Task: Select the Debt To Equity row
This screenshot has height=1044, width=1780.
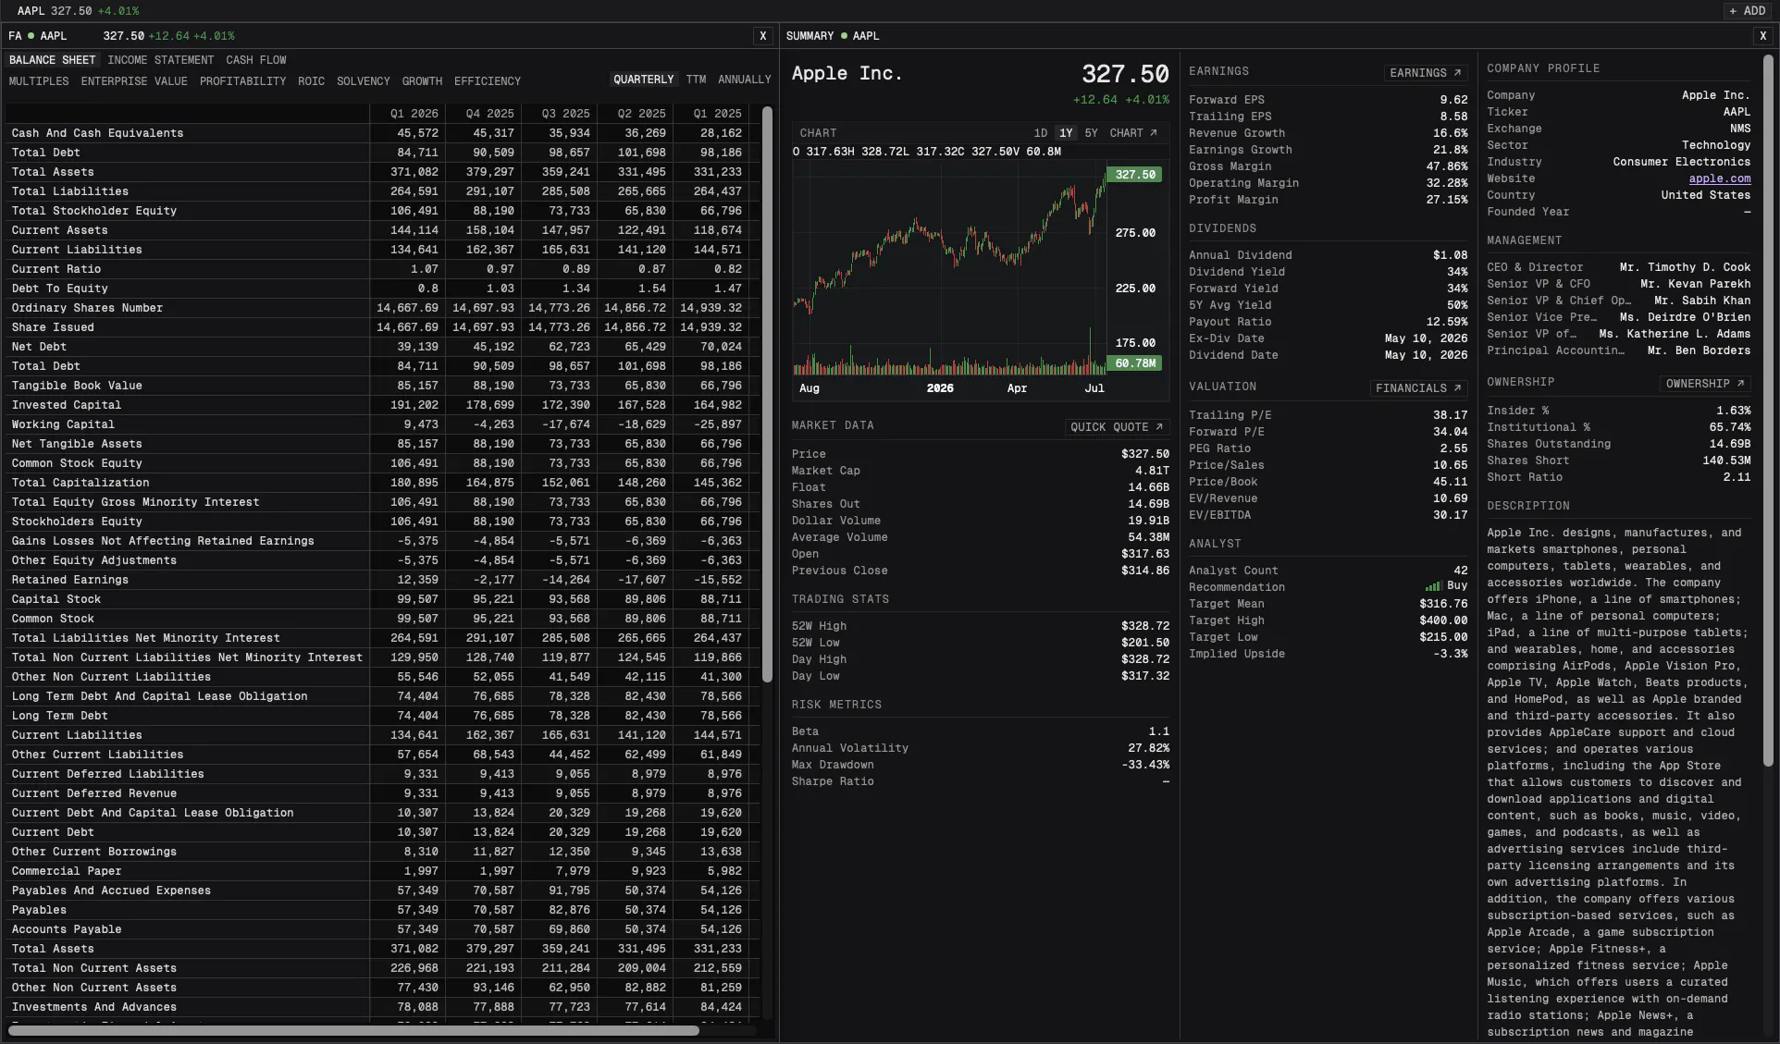Action: pyautogui.click(x=381, y=289)
